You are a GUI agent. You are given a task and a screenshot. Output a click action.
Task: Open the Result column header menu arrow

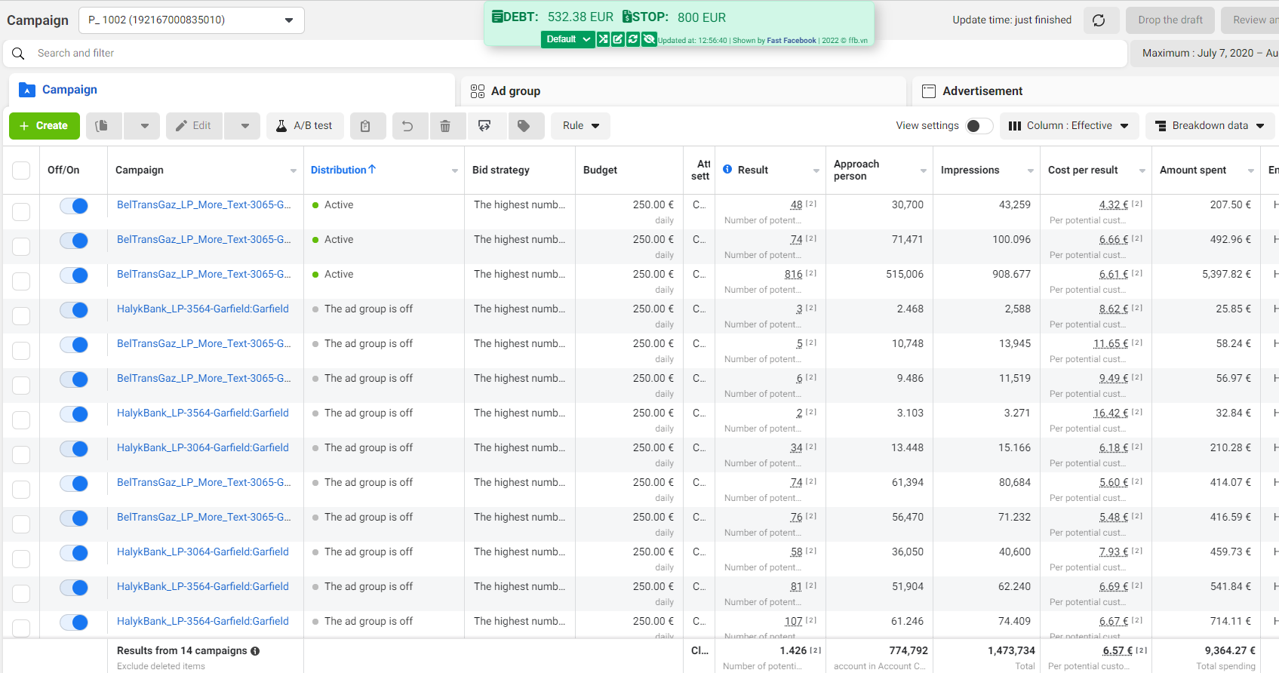pyautogui.click(x=816, y=171)
